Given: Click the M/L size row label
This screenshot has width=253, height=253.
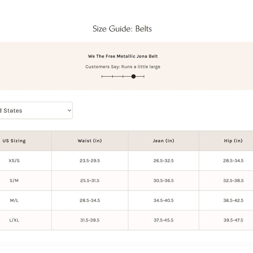Looking at the screenshot, I should click(14, 200).
